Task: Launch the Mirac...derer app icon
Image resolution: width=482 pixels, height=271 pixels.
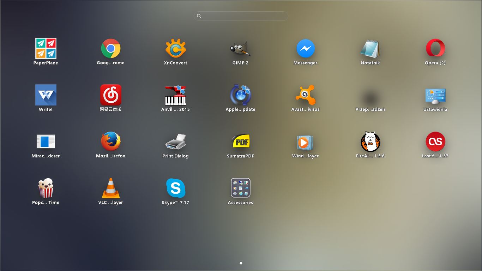Action: [46, 141]
